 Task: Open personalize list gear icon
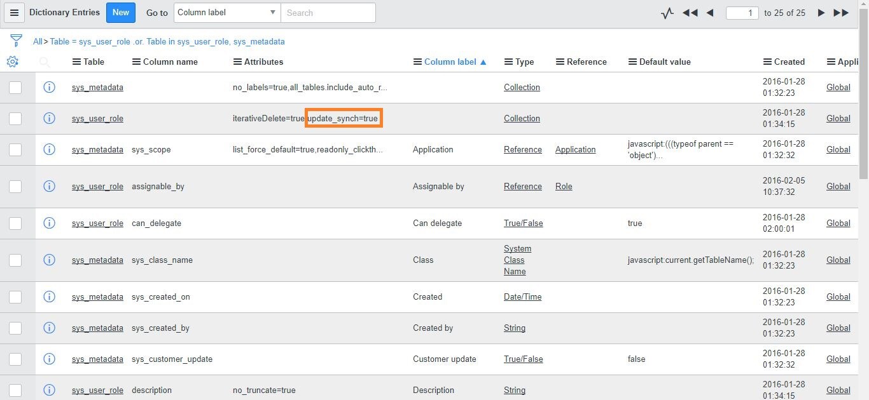[x=13, y=62]
